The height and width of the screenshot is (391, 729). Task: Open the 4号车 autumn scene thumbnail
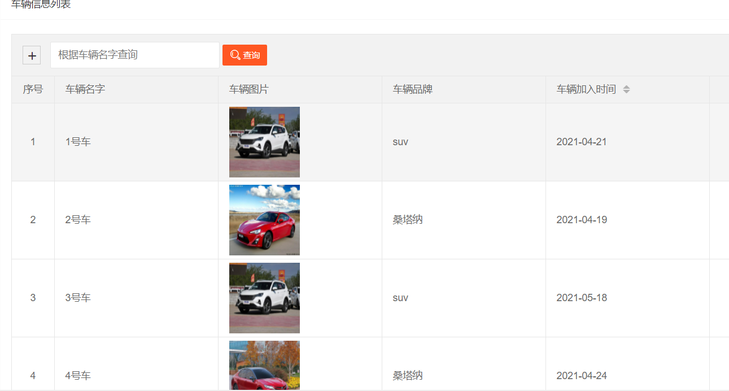coord(264,367)
